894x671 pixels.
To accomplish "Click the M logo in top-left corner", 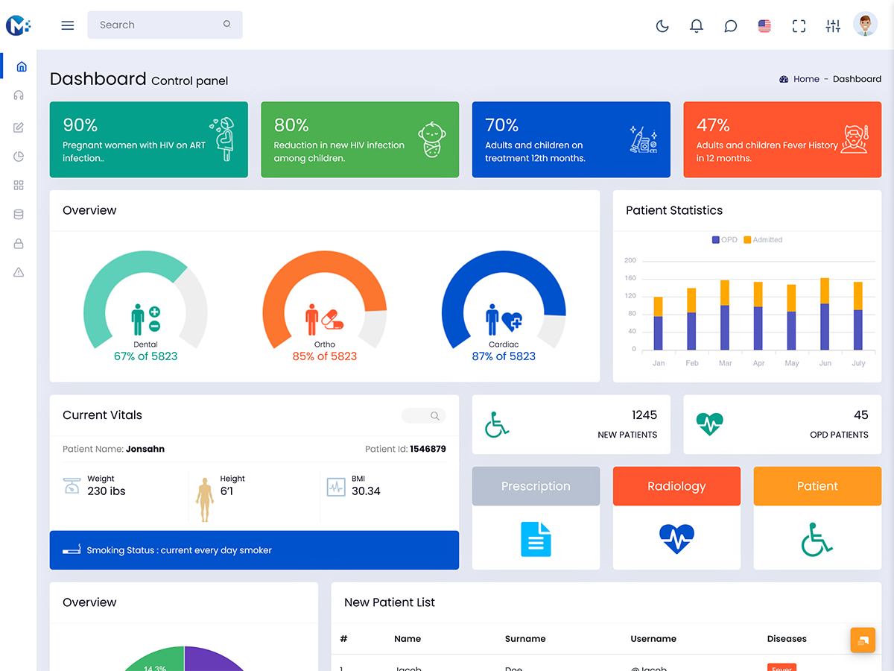I will point(19,25).
